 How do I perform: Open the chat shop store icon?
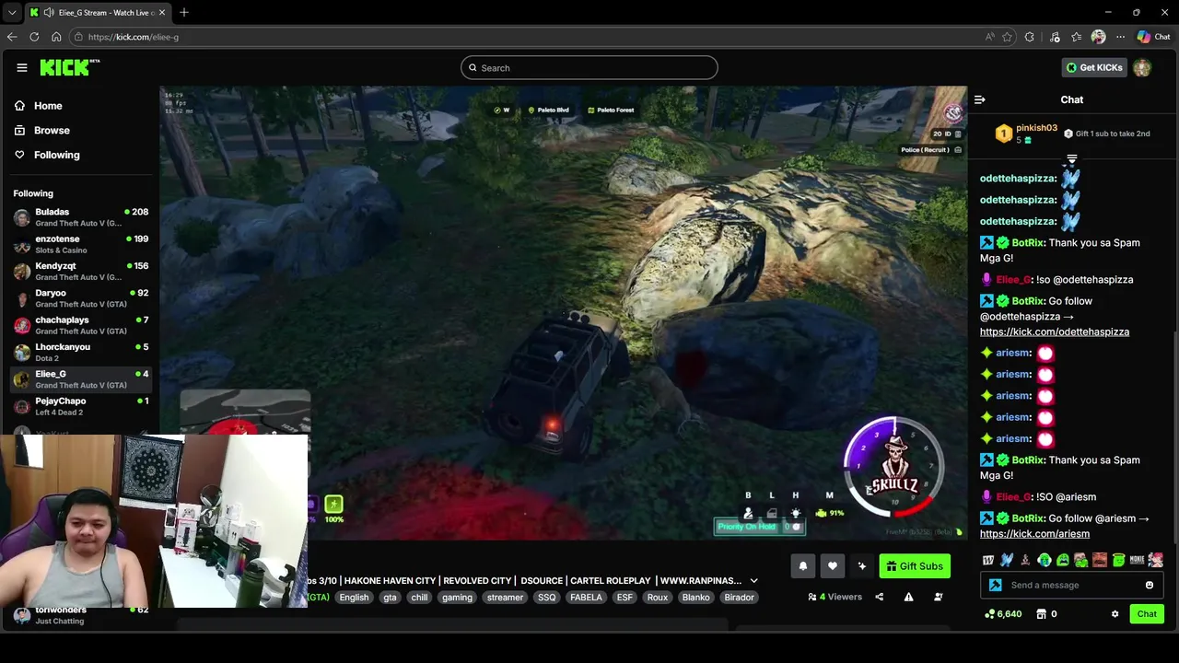click(x=1041, y=614)
